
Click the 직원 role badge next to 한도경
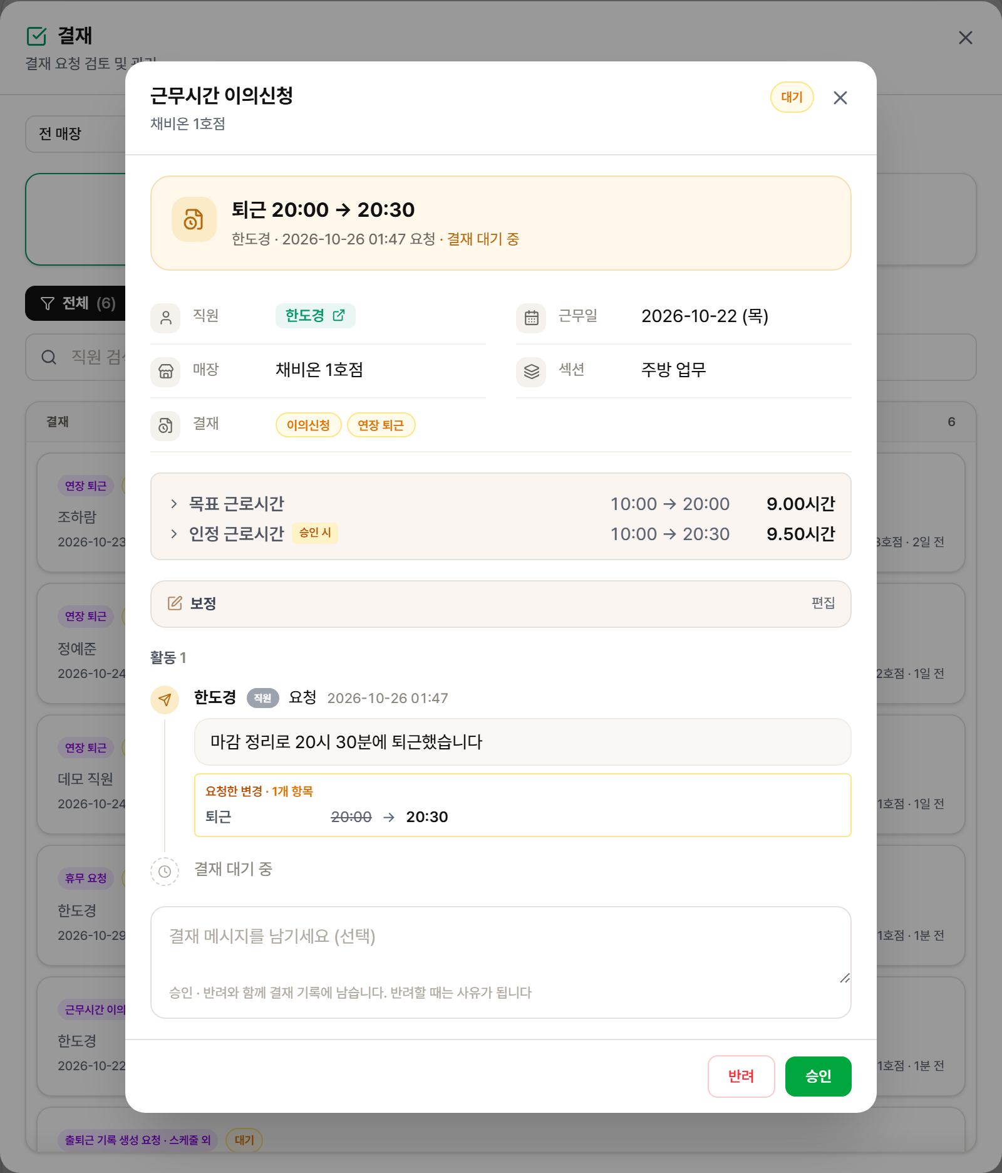pos(262,698)
